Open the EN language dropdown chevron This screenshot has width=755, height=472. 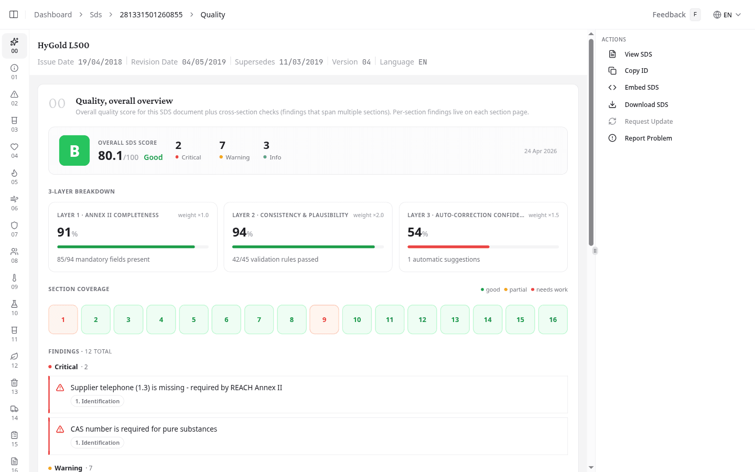738,15
